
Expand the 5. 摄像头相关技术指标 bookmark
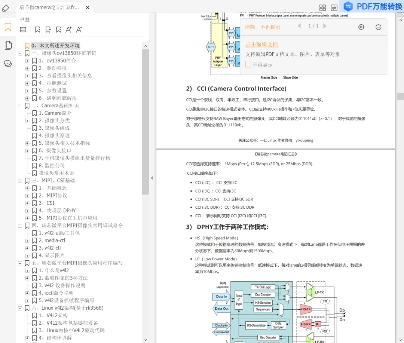tap(27, 143)
